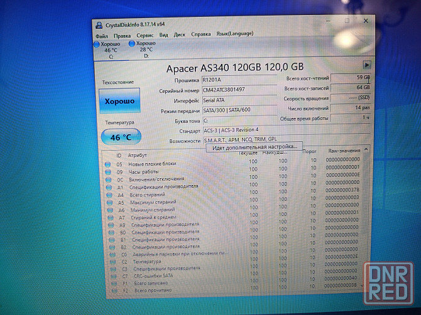Viewport: 421px width, 315px height.
Task: Click the serial number field CM42ATC3801497
Action: [x=239, y=90]
